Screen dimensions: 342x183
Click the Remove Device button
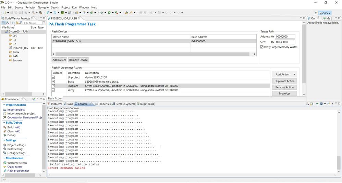(x=78, y=60)
